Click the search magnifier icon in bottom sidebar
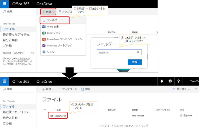 point(4,89)
